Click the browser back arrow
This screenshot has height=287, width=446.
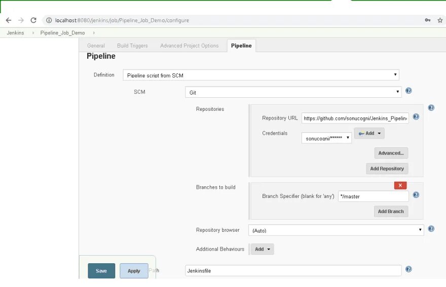pyautogui.click(x=8, y=20)
